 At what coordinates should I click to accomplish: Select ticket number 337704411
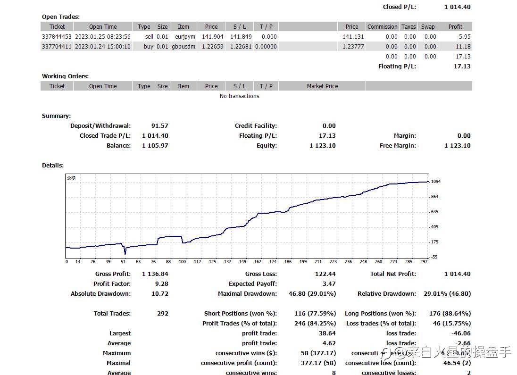pyautogui.click(x=57, y=47)
